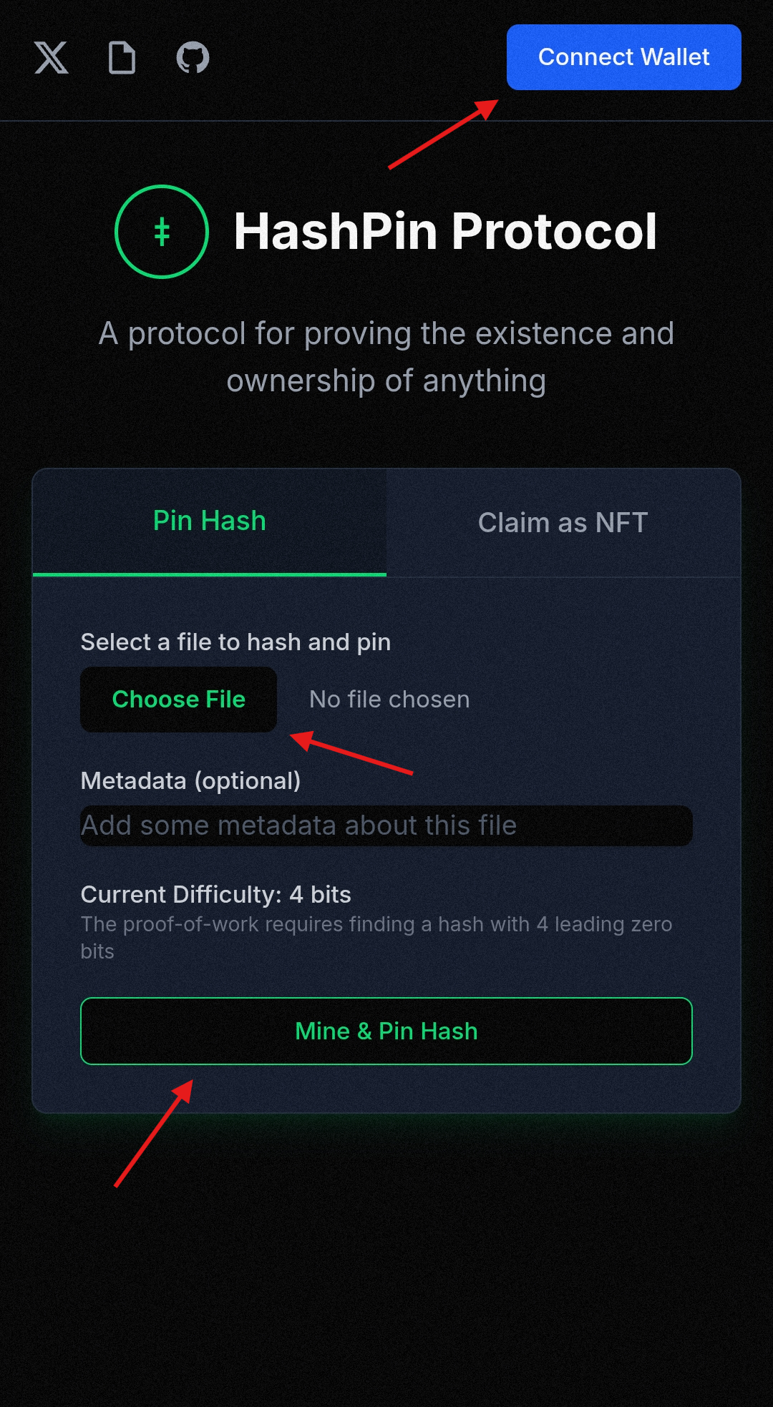Start mining with Mine & Pin Hash

386,1031
